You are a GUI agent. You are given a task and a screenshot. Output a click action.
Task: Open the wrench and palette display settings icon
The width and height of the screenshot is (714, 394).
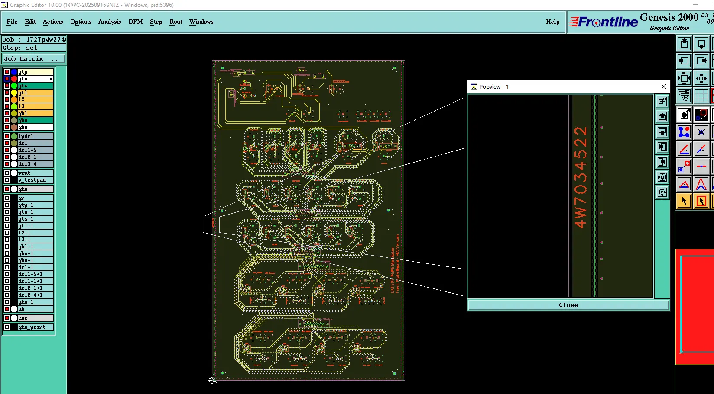(684, 96)
